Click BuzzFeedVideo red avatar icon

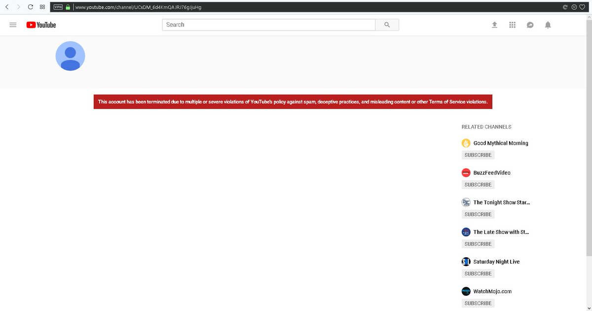[x=466, y=173]
